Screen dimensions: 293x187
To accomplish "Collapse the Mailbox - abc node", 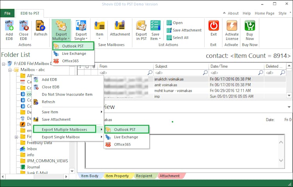I will tap(10, 70).
